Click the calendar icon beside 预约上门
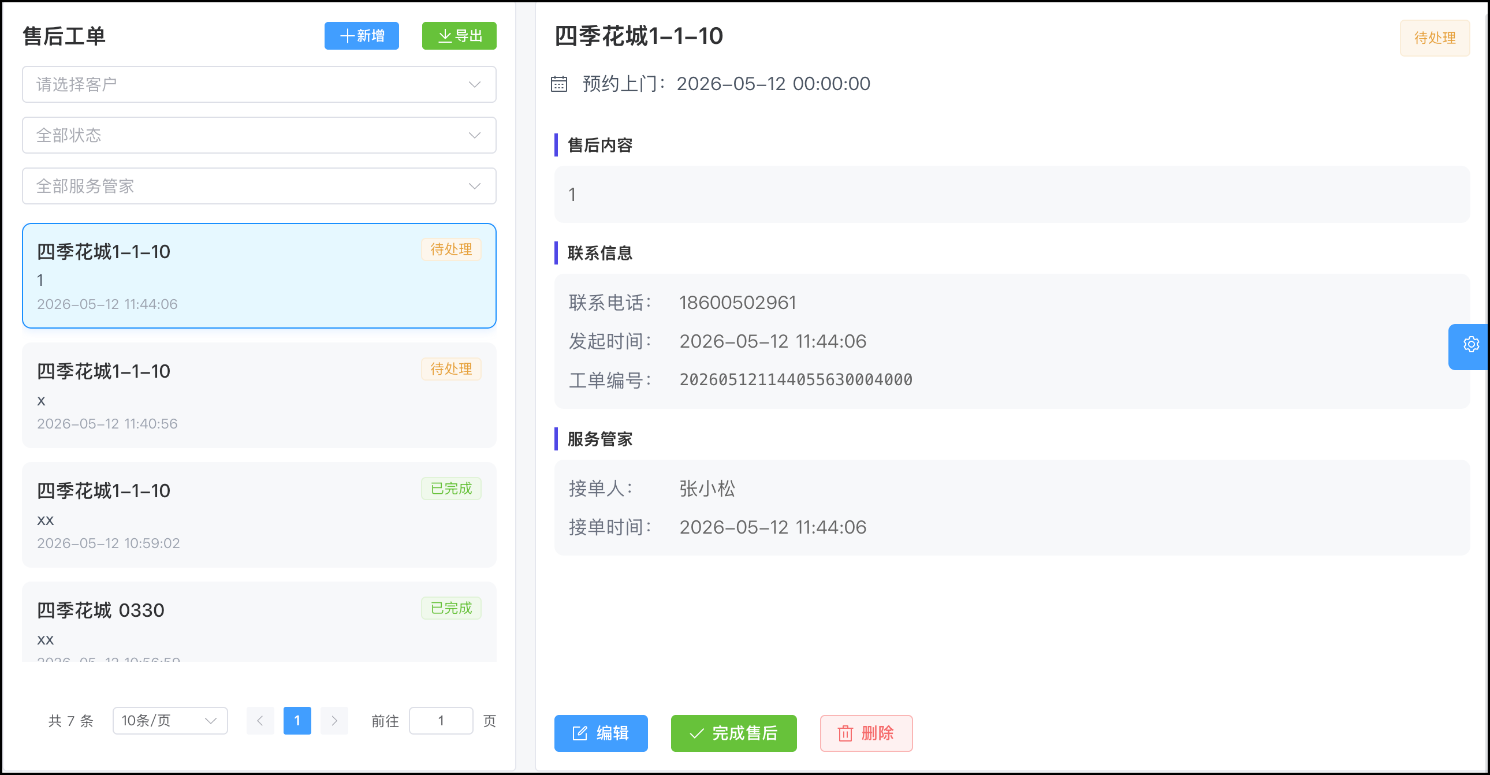The height and width of the screenshot is (775, 1490). [x=559, y=84]
